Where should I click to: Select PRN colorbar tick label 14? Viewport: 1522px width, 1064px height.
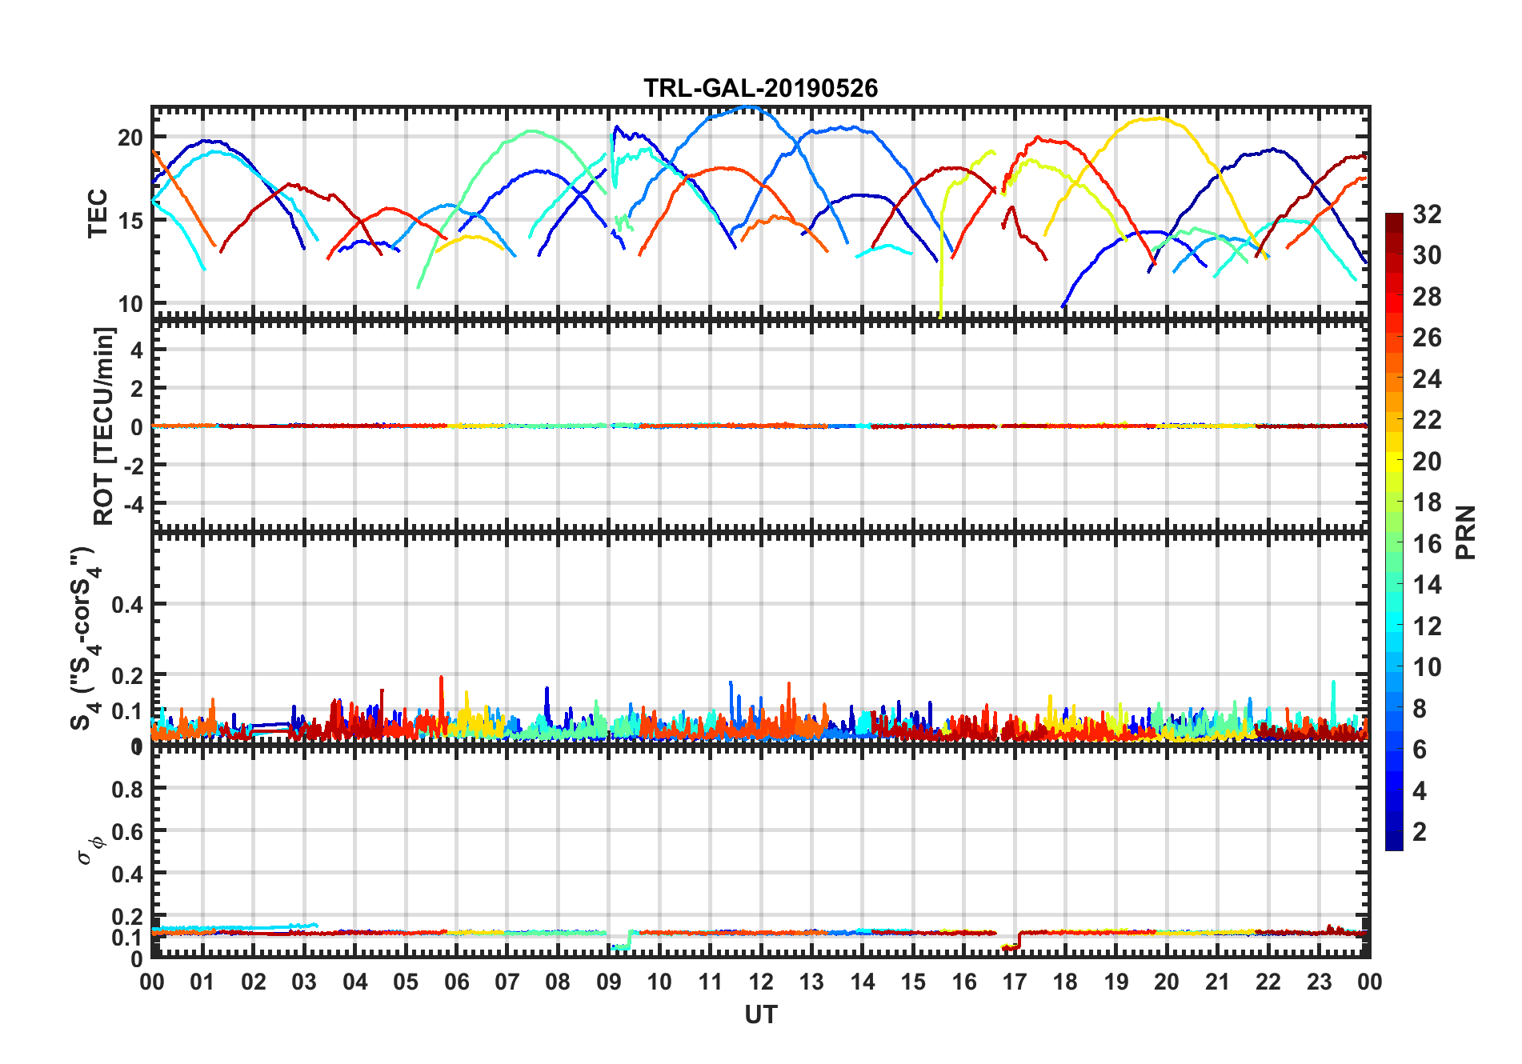[x=1427, y=585]
